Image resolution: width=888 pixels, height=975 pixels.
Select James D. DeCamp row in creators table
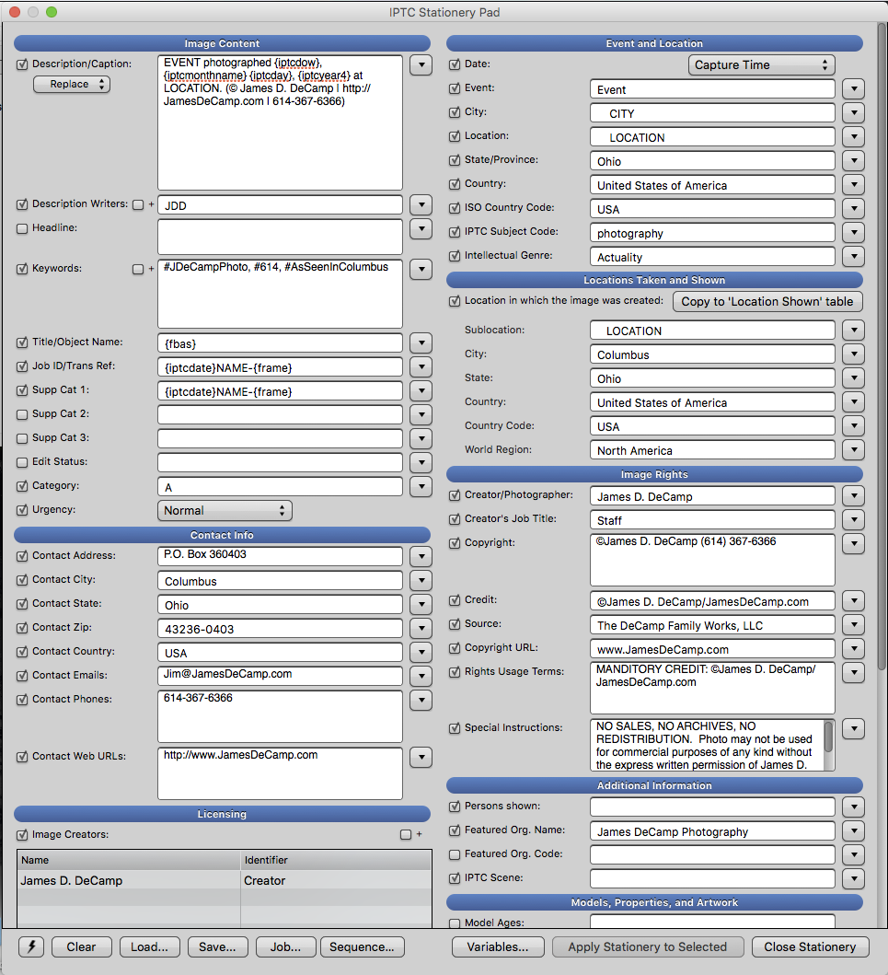pos(224,880)
